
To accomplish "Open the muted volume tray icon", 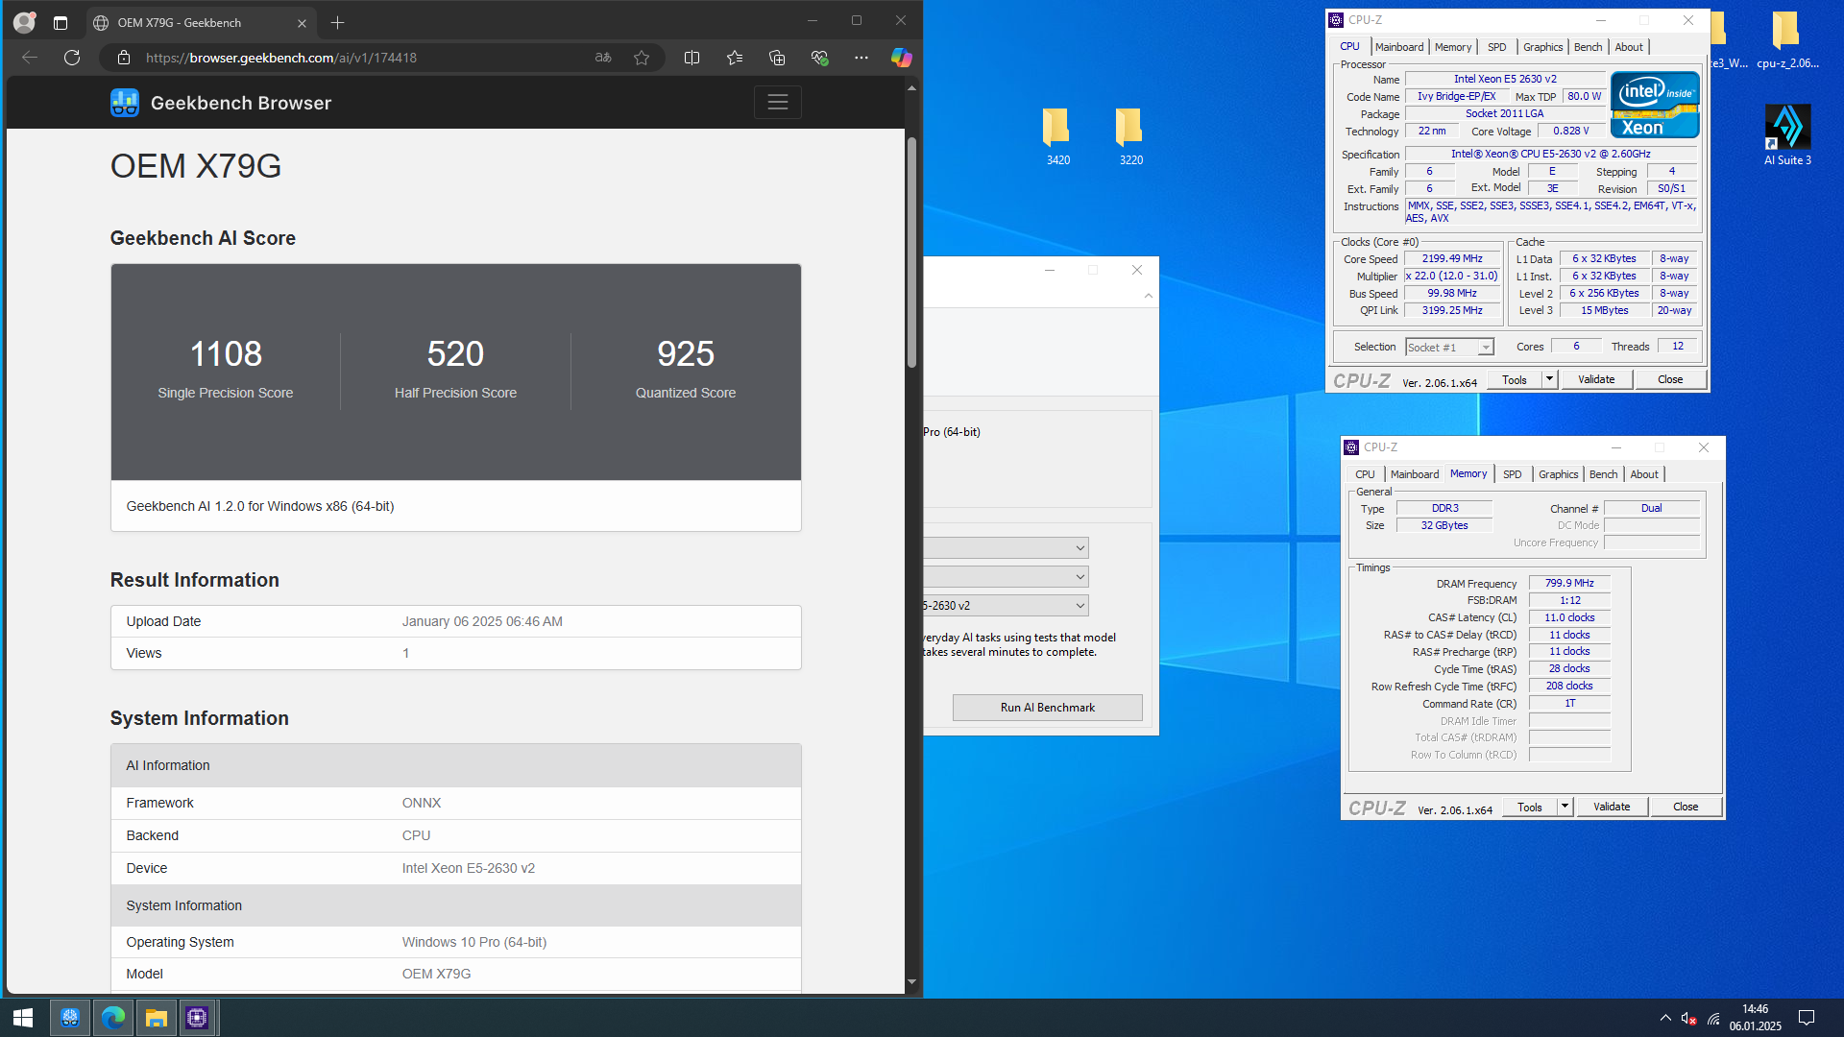I will [1688, 1019].
